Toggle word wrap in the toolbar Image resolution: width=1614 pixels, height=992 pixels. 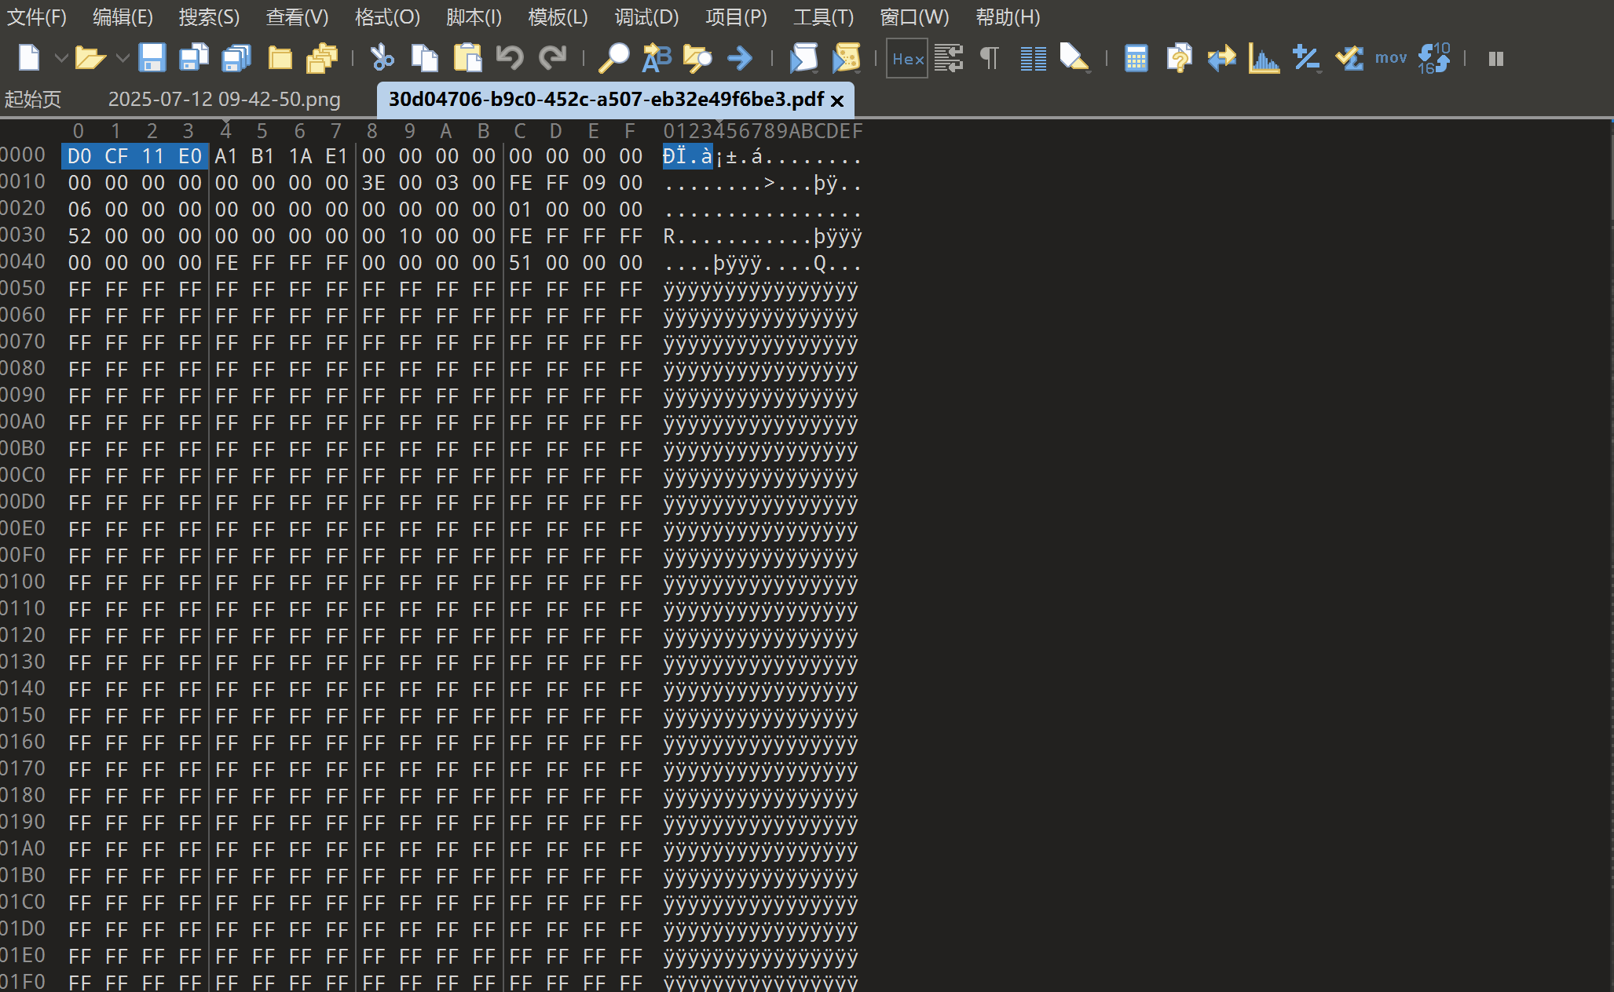click(949, 59)
